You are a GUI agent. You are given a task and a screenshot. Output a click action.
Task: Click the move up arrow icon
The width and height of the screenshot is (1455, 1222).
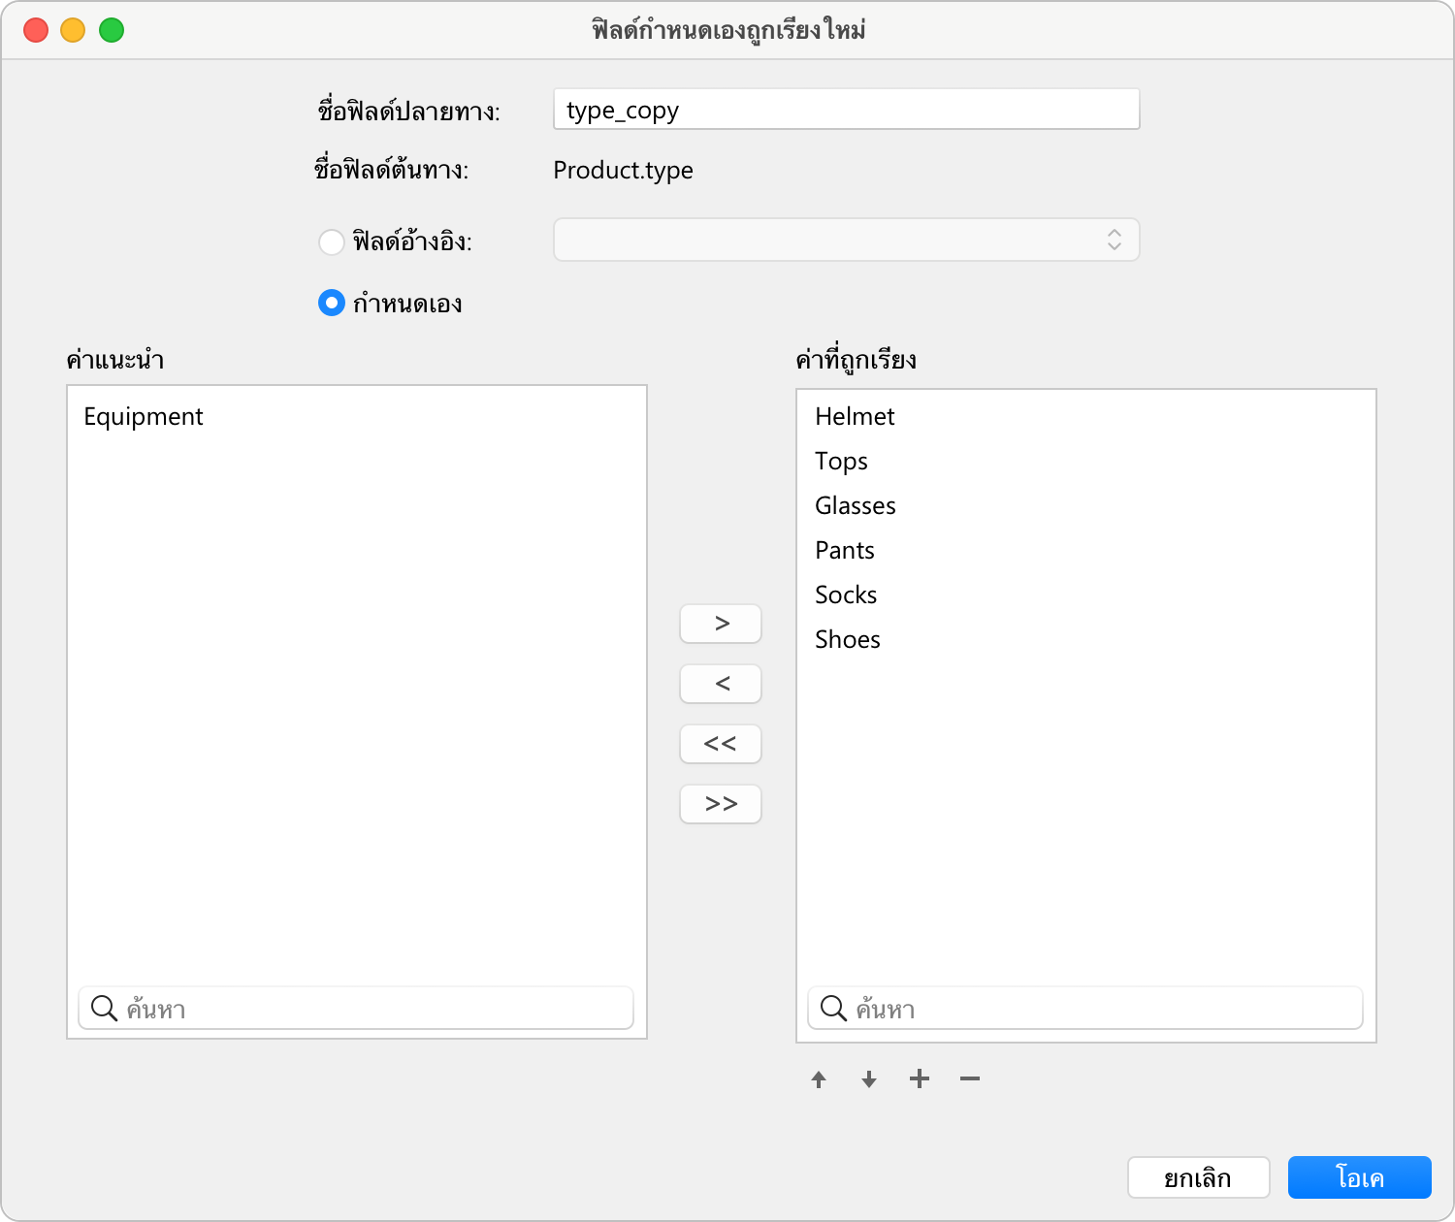[x=819, y=1079]
